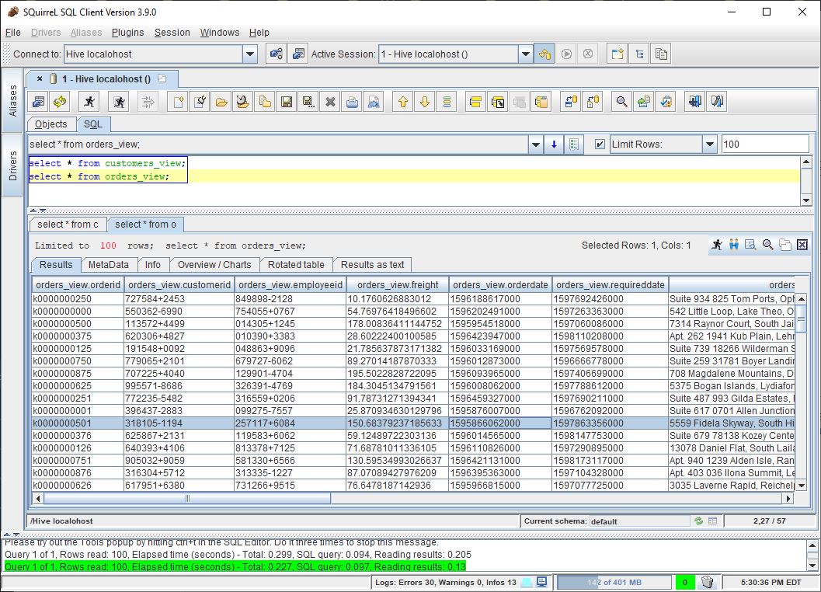821x592 pixels.
Task: Click results table vertical scroll down arrow
Action: pos(801,486)
